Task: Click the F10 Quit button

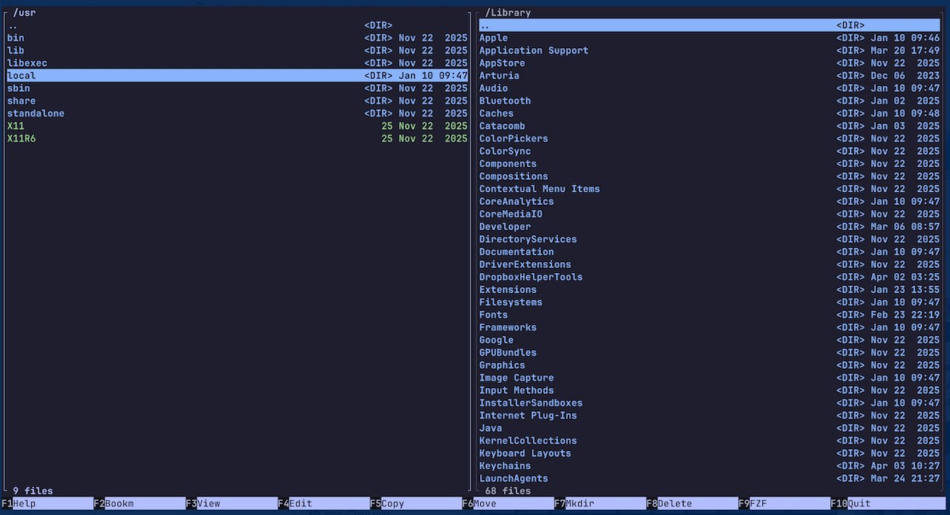Action: tap(887, 503)
